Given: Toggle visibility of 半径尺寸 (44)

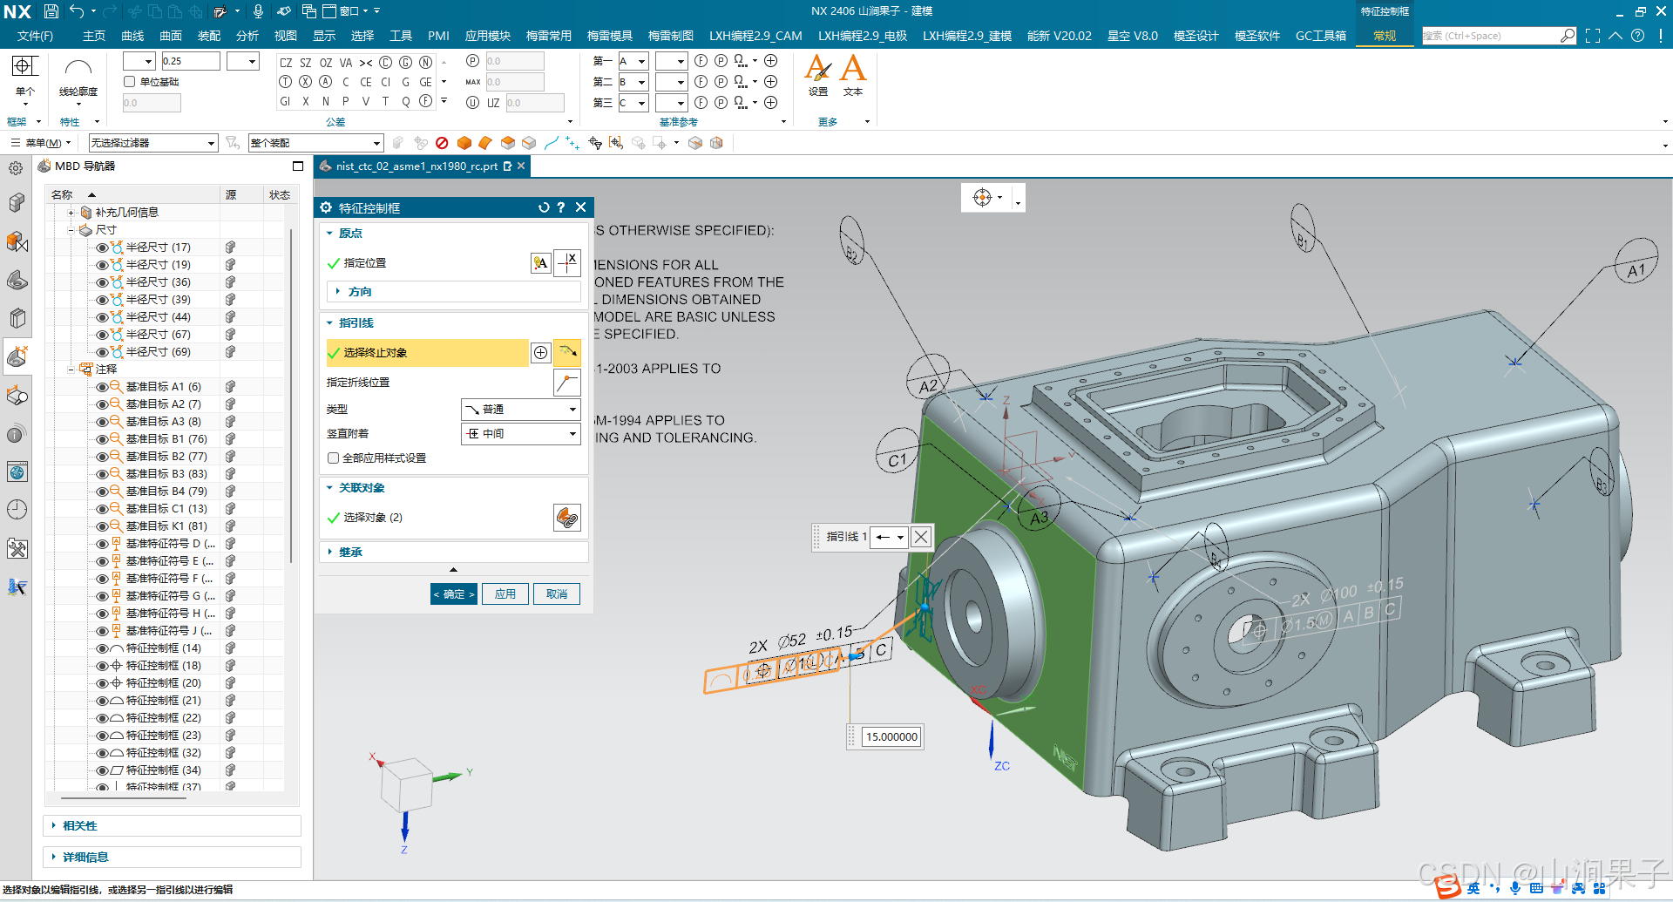Looking at the screenshot, I should (x=102, y=317).
